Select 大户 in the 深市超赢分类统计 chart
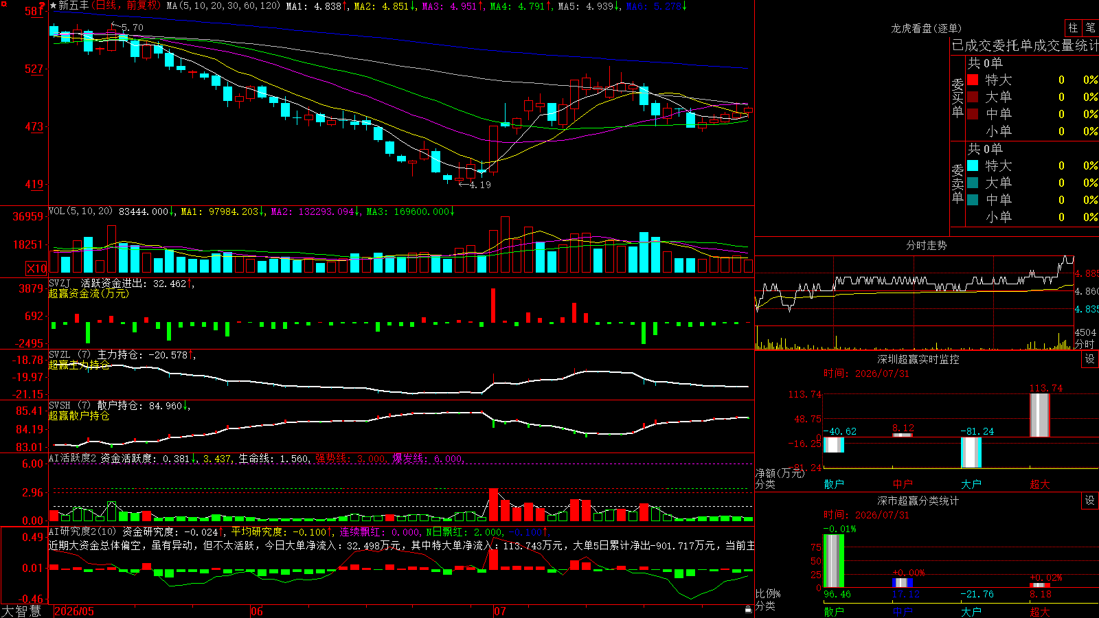This screenshot has height=618, width=1099. tap(971, 611)
